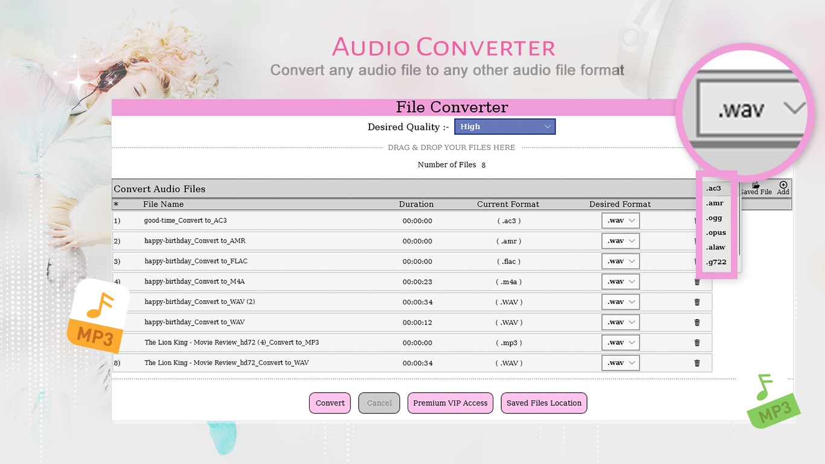Select file name happy-birthday_Convert to_AMR
This screenshot has width=825, height=464.
pyautogui.click(x=195, y=241)
